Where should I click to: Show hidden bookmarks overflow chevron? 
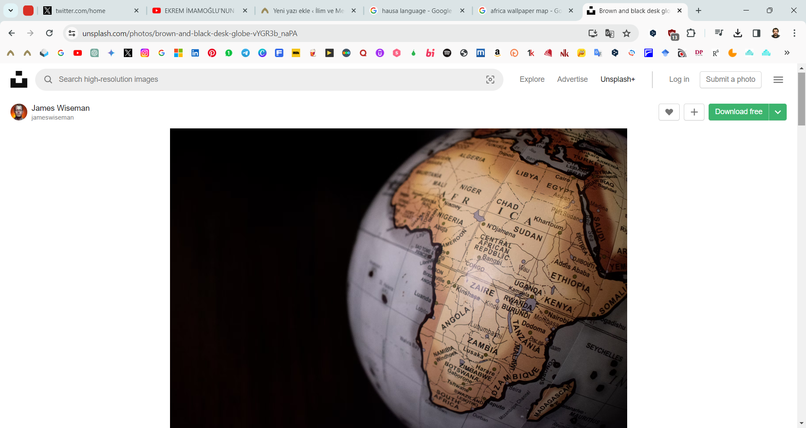787,53
